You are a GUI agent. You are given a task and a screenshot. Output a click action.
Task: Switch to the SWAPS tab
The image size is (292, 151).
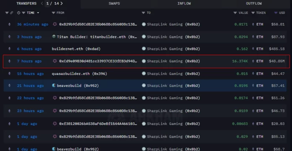(x=114, y=3)
